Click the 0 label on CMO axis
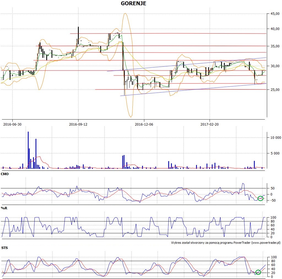Viewport: 282px width, 279px height. pos(271,194)
